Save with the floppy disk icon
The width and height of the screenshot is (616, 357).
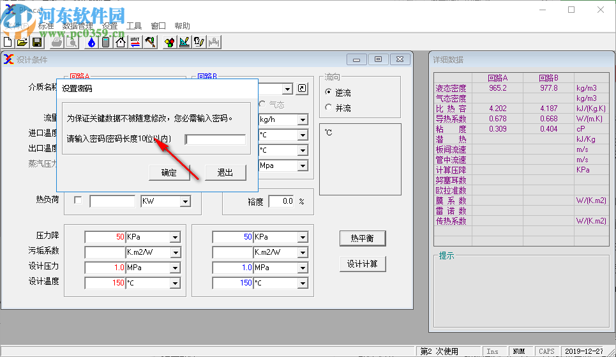[x=37, y=42]
